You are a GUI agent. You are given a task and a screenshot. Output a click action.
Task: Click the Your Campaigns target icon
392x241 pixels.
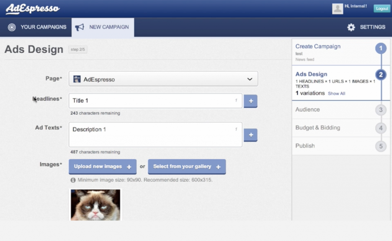click(12, 27)
